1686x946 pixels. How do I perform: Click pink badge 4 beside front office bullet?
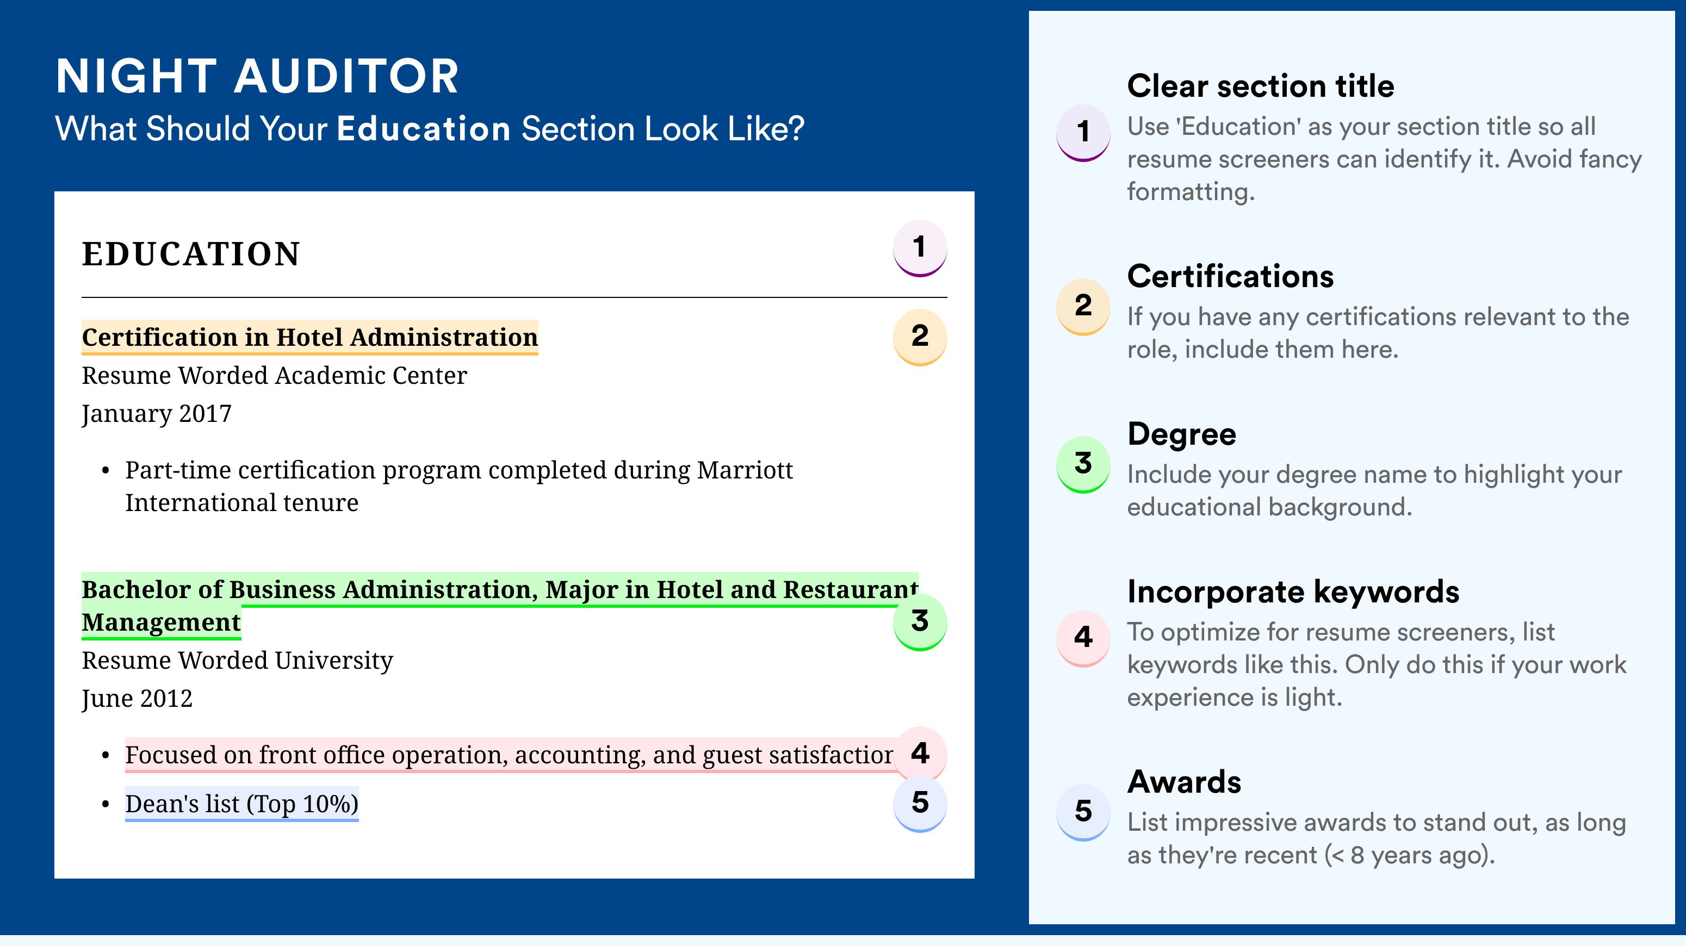coord(920,754)
